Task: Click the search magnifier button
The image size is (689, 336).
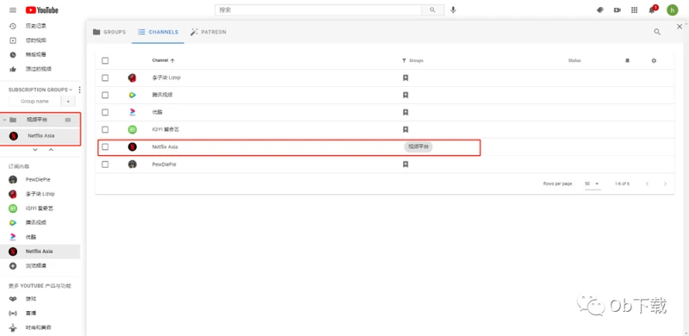Action: [432, 9]
